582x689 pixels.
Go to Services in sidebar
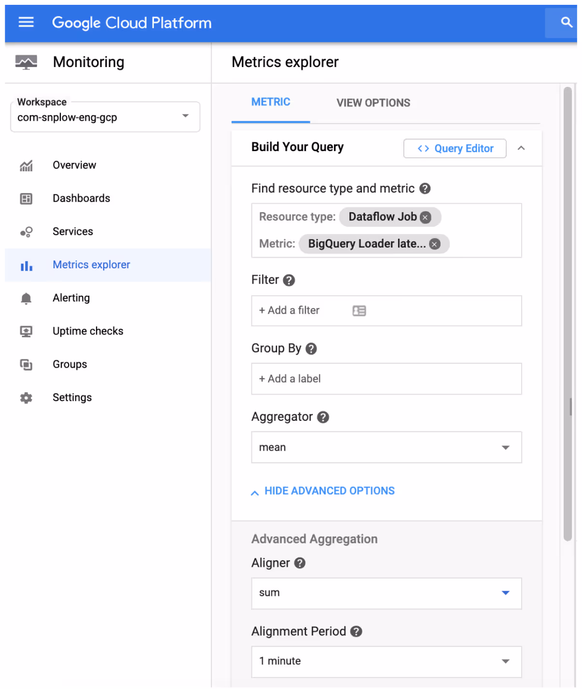[x=108, y=232]
